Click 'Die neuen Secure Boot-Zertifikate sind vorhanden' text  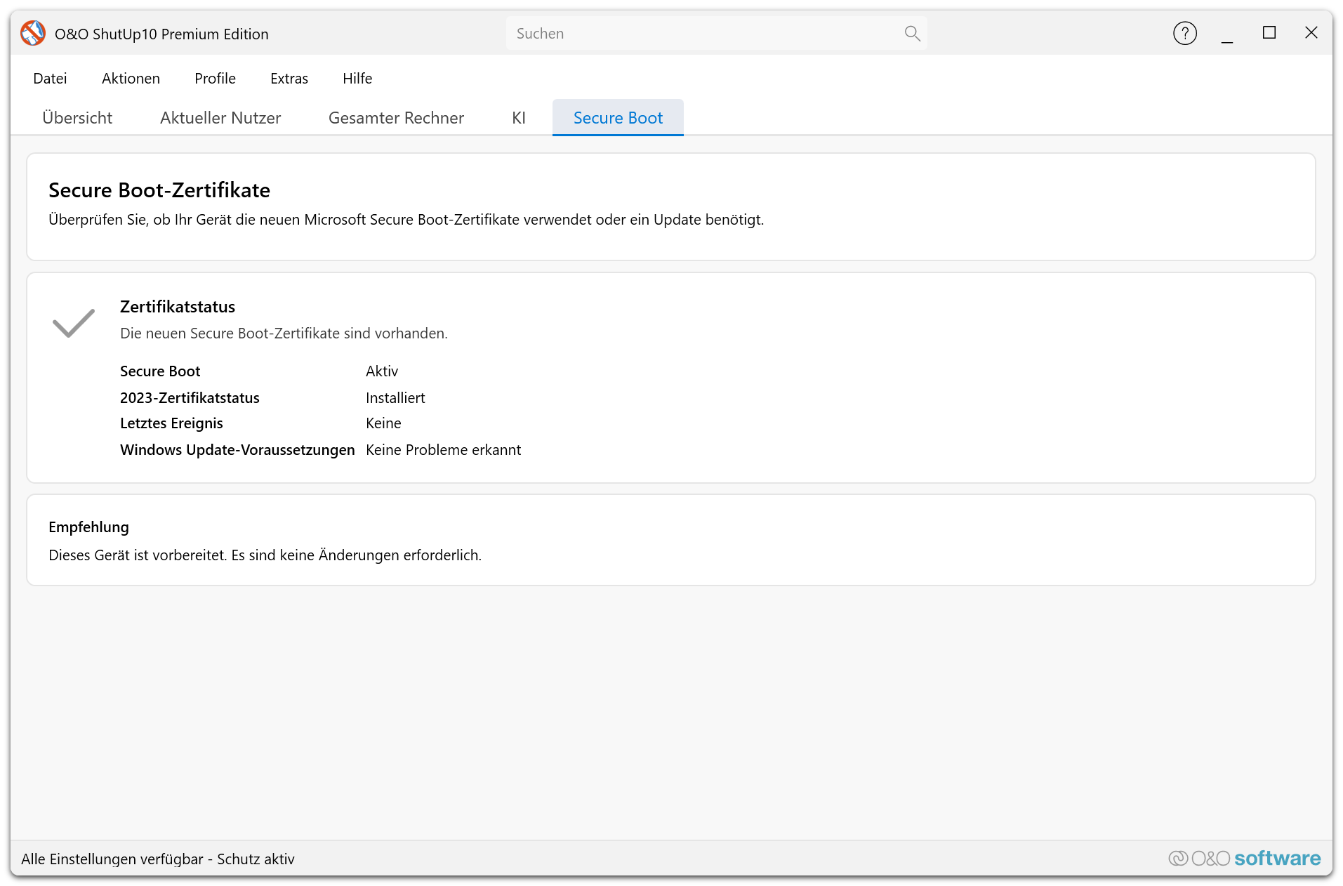(284, 333)
